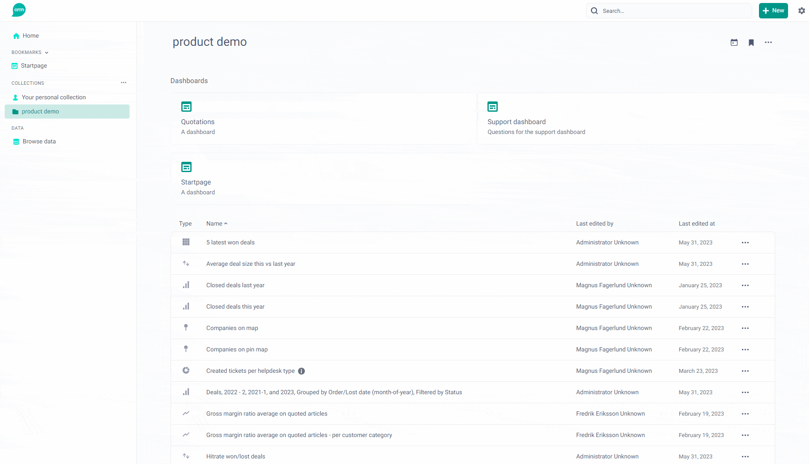Toggle the bookmark on the product demo page

coord(751,42)
